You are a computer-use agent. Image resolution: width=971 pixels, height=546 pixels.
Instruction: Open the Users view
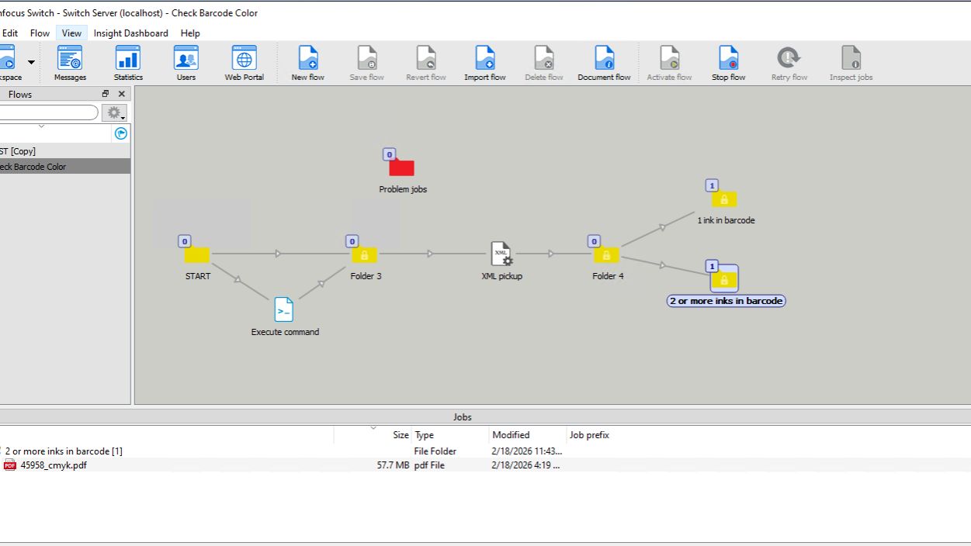[186, 64]
